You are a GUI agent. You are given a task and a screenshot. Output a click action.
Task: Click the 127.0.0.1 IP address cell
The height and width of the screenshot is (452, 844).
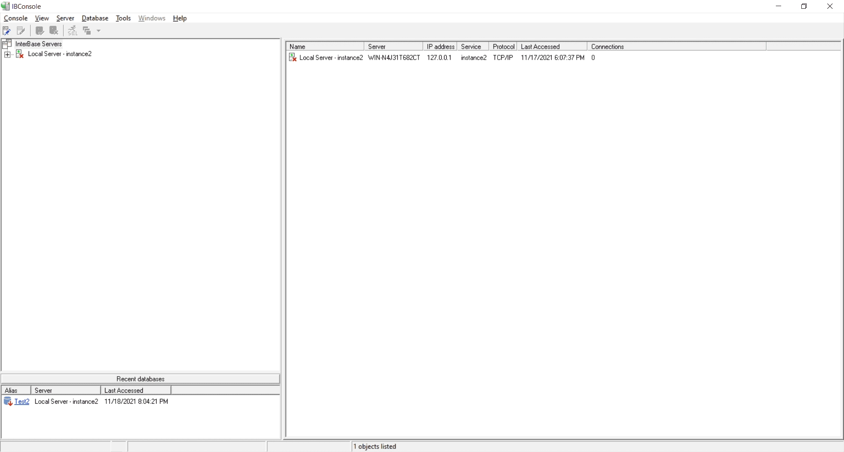439,57
